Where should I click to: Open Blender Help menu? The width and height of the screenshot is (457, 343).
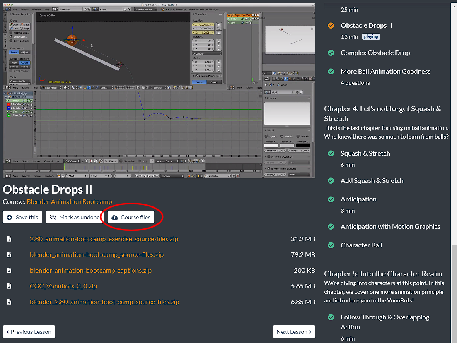pyautogui.click(x=47, y=10)
